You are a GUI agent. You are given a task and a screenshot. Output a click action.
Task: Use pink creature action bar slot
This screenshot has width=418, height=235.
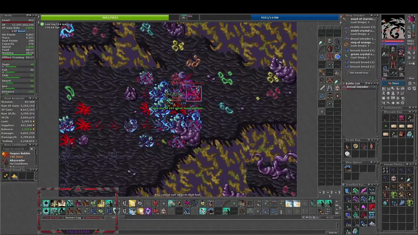[187, 203]
